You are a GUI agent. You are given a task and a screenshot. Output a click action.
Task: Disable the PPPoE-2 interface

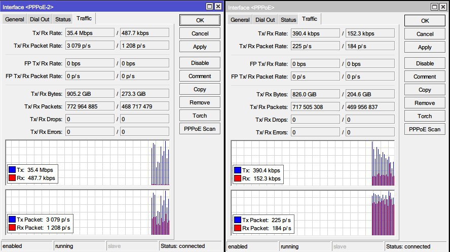click(200, 63)
